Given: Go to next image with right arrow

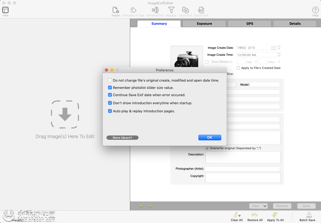Looking at the screenshot, I should pos(150,206).
